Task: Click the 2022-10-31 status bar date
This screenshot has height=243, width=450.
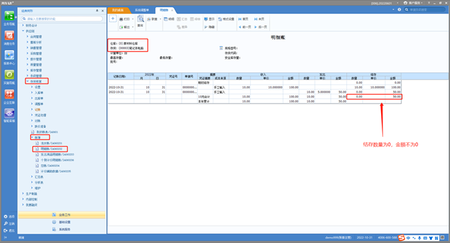Action: [364, 238]
